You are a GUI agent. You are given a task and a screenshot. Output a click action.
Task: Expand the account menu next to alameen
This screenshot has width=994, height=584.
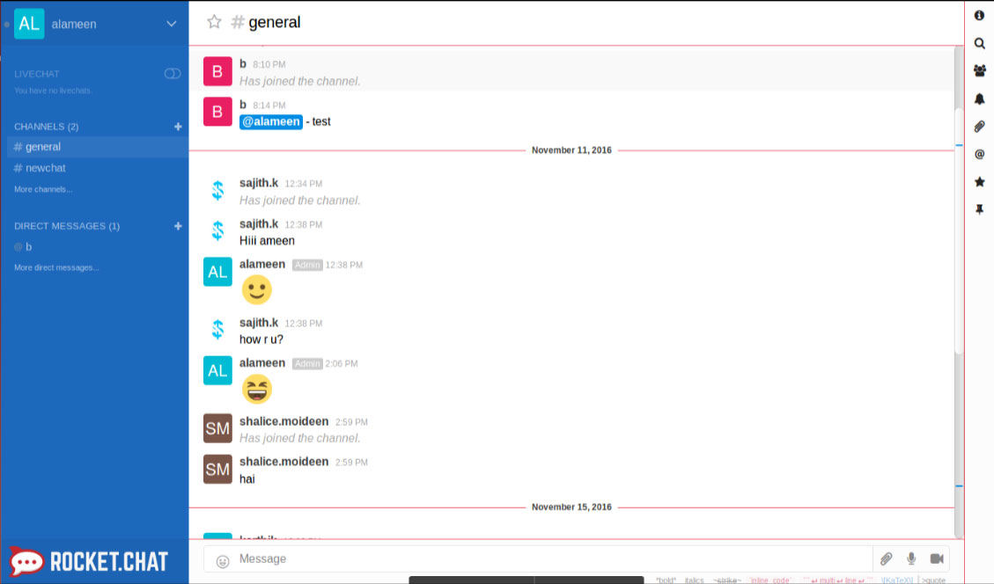click(172, 24)
